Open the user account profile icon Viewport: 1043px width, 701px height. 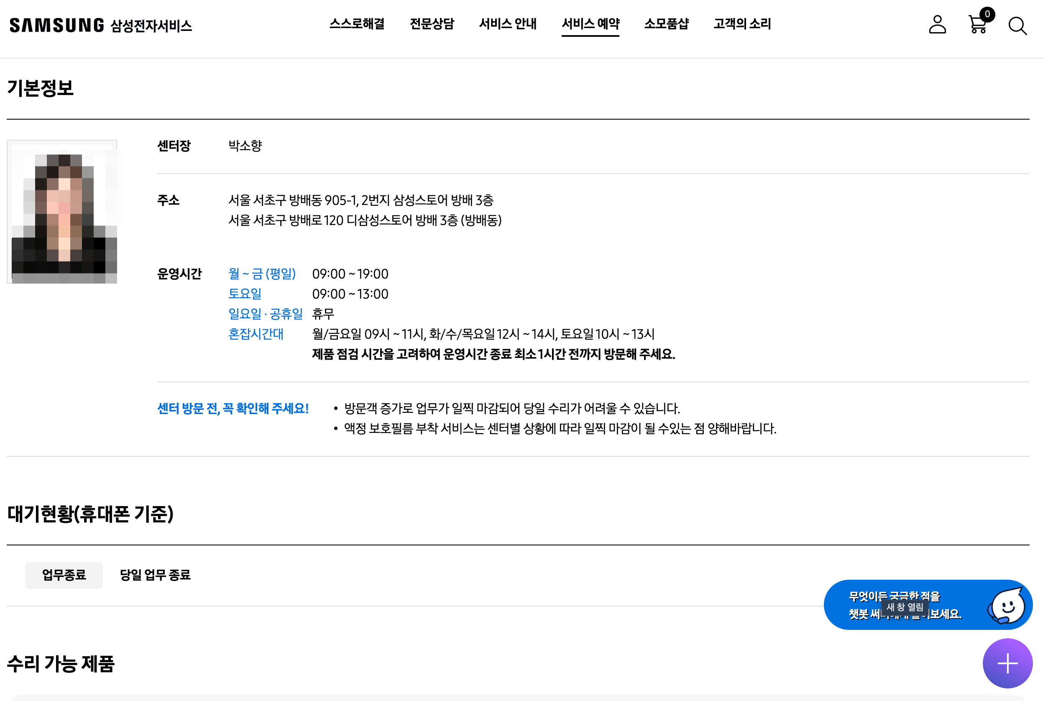pos(937,25)
